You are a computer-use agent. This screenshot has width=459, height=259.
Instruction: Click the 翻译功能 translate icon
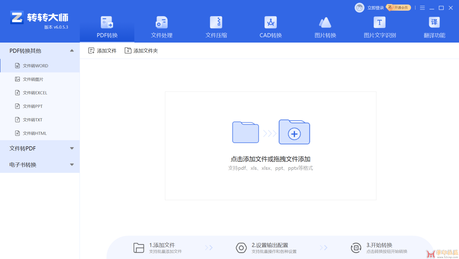coord(434,22)
